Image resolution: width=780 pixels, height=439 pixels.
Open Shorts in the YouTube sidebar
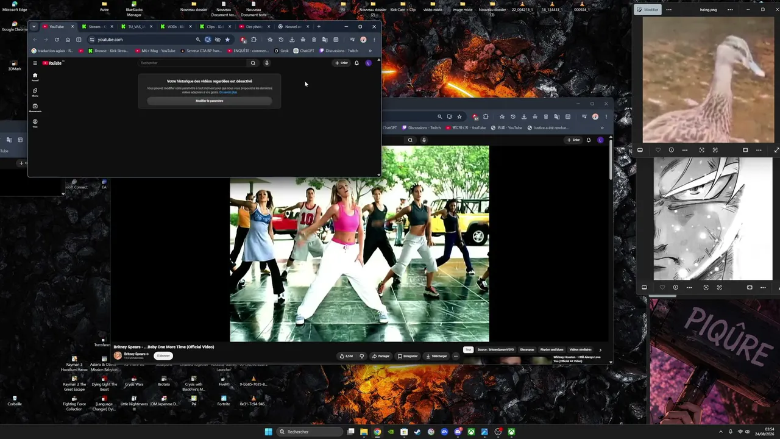pyautogui.click(x=35, y=92)
